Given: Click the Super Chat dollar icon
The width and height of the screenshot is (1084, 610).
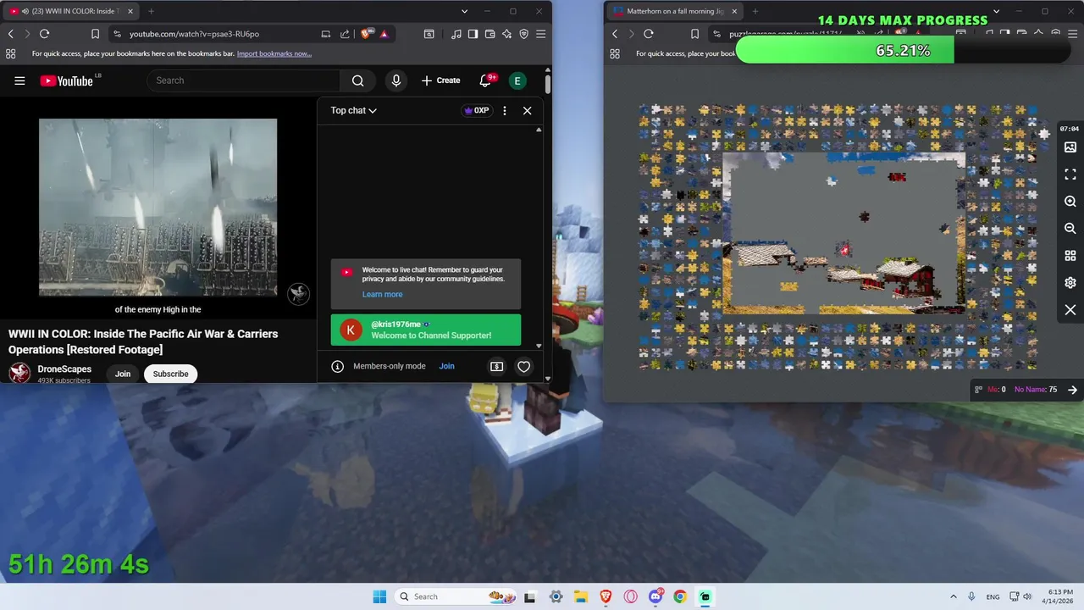Looking at the screenshot, I should (x=496, y=366).
